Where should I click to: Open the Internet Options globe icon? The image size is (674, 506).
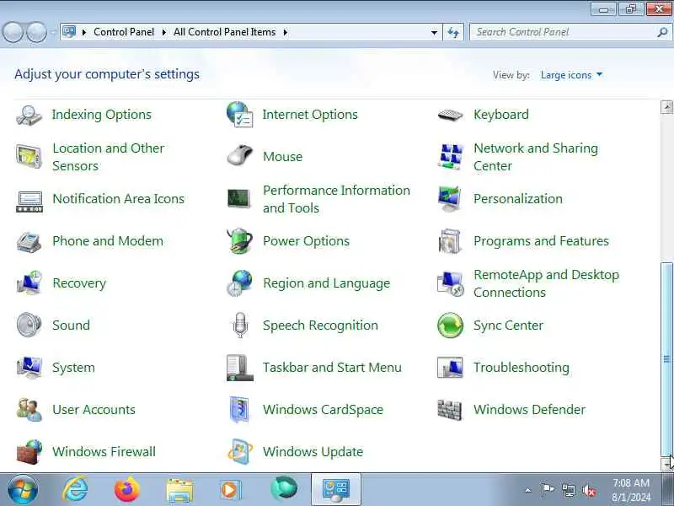[240, 115]
